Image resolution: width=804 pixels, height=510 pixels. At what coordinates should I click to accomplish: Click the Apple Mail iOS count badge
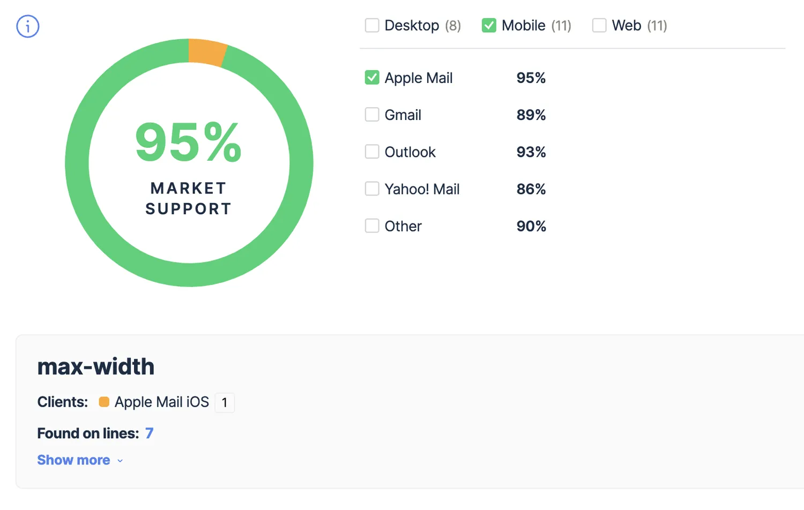(x=225, y=402)
